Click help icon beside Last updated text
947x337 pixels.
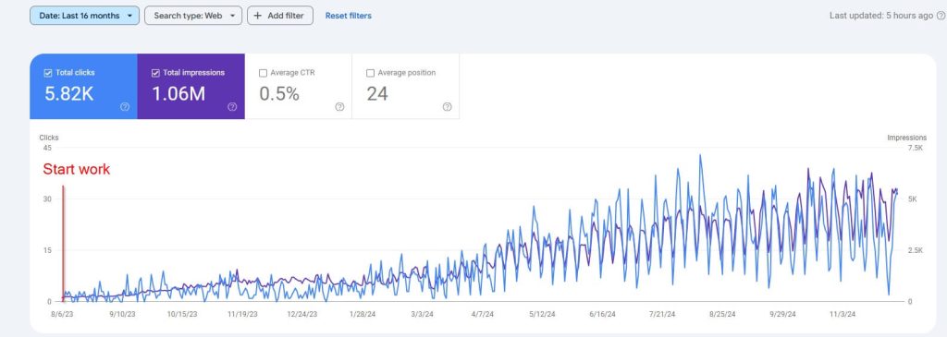941,16
